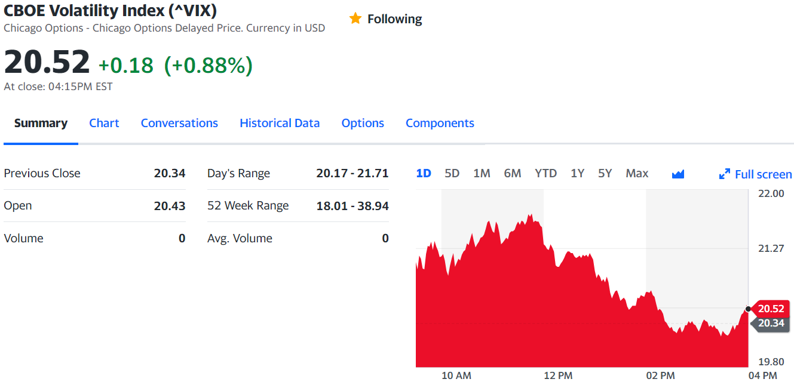Viewport: 794px width, 382px height.
Task: Click the red 20.52 chart price marker
Action: [x=771, y=309]
